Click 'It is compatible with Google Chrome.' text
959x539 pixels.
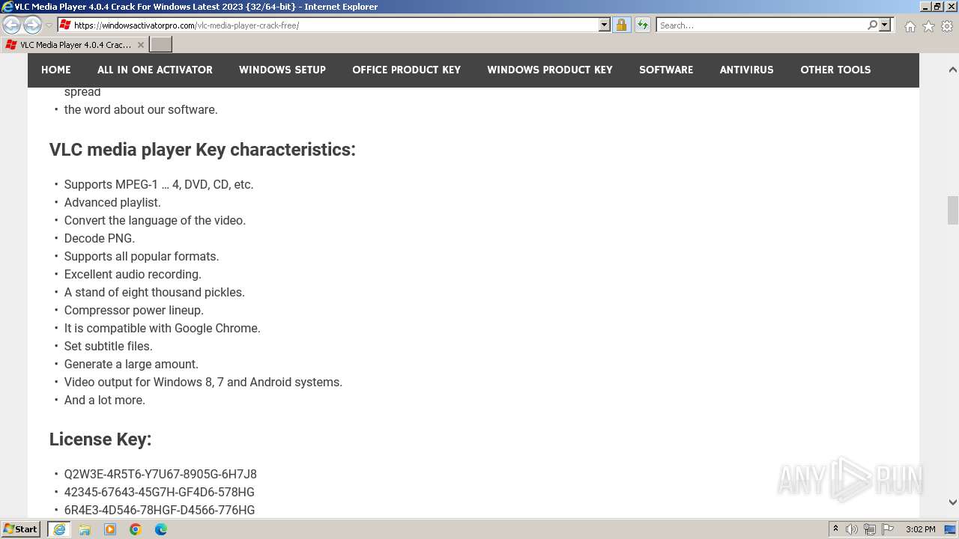coord(163,329)
